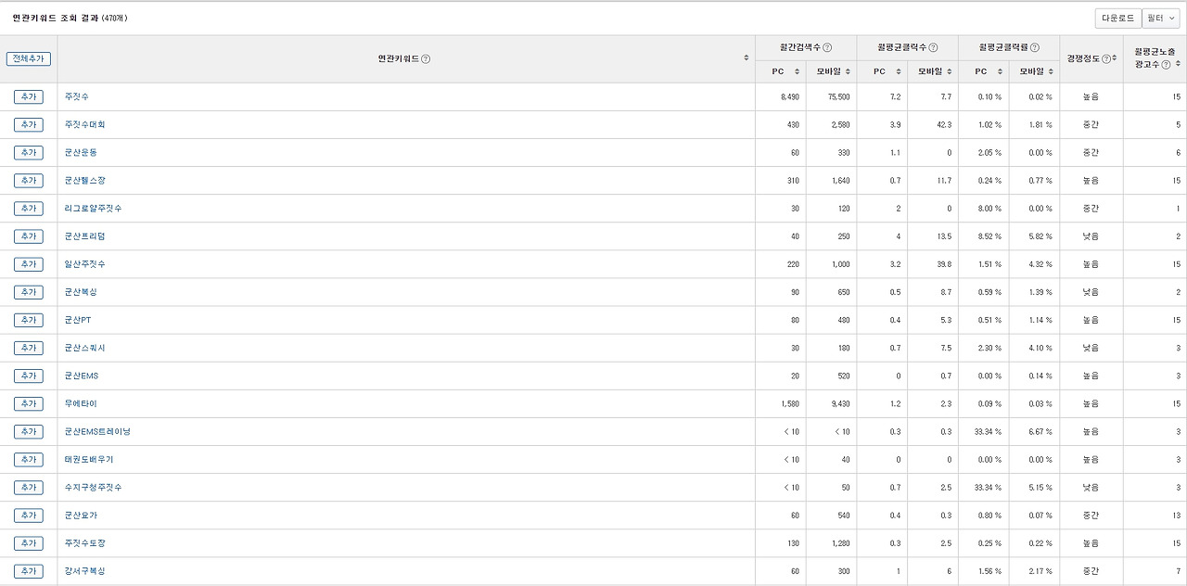The width and height of the screenshot is (1187, 586).
Task: Sort by 연관키워드 column sort arrows
Action: tap(747, 57)
